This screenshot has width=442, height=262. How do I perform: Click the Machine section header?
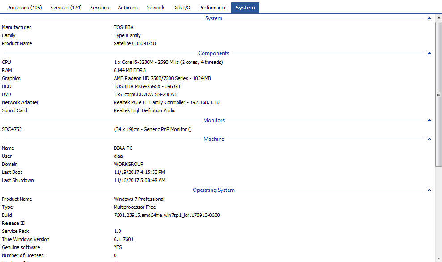(x=214, y=139)
